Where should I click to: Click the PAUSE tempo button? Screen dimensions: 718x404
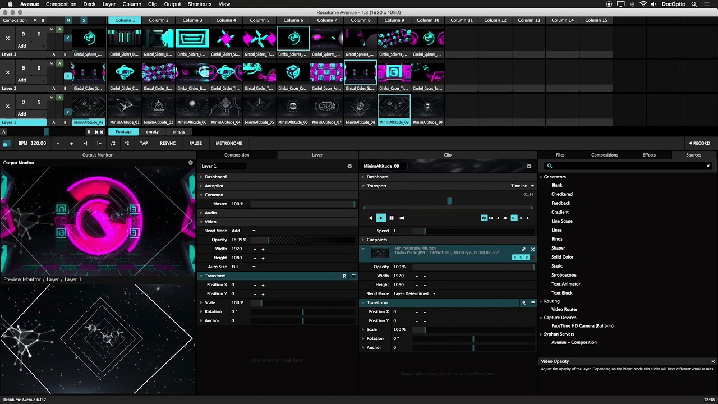click(x=195, y=143)
